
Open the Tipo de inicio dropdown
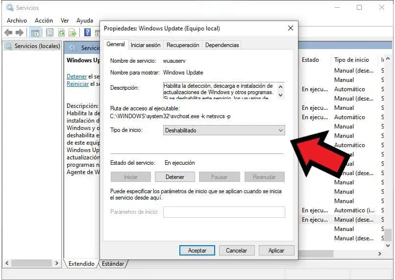(x=224, y=130)
